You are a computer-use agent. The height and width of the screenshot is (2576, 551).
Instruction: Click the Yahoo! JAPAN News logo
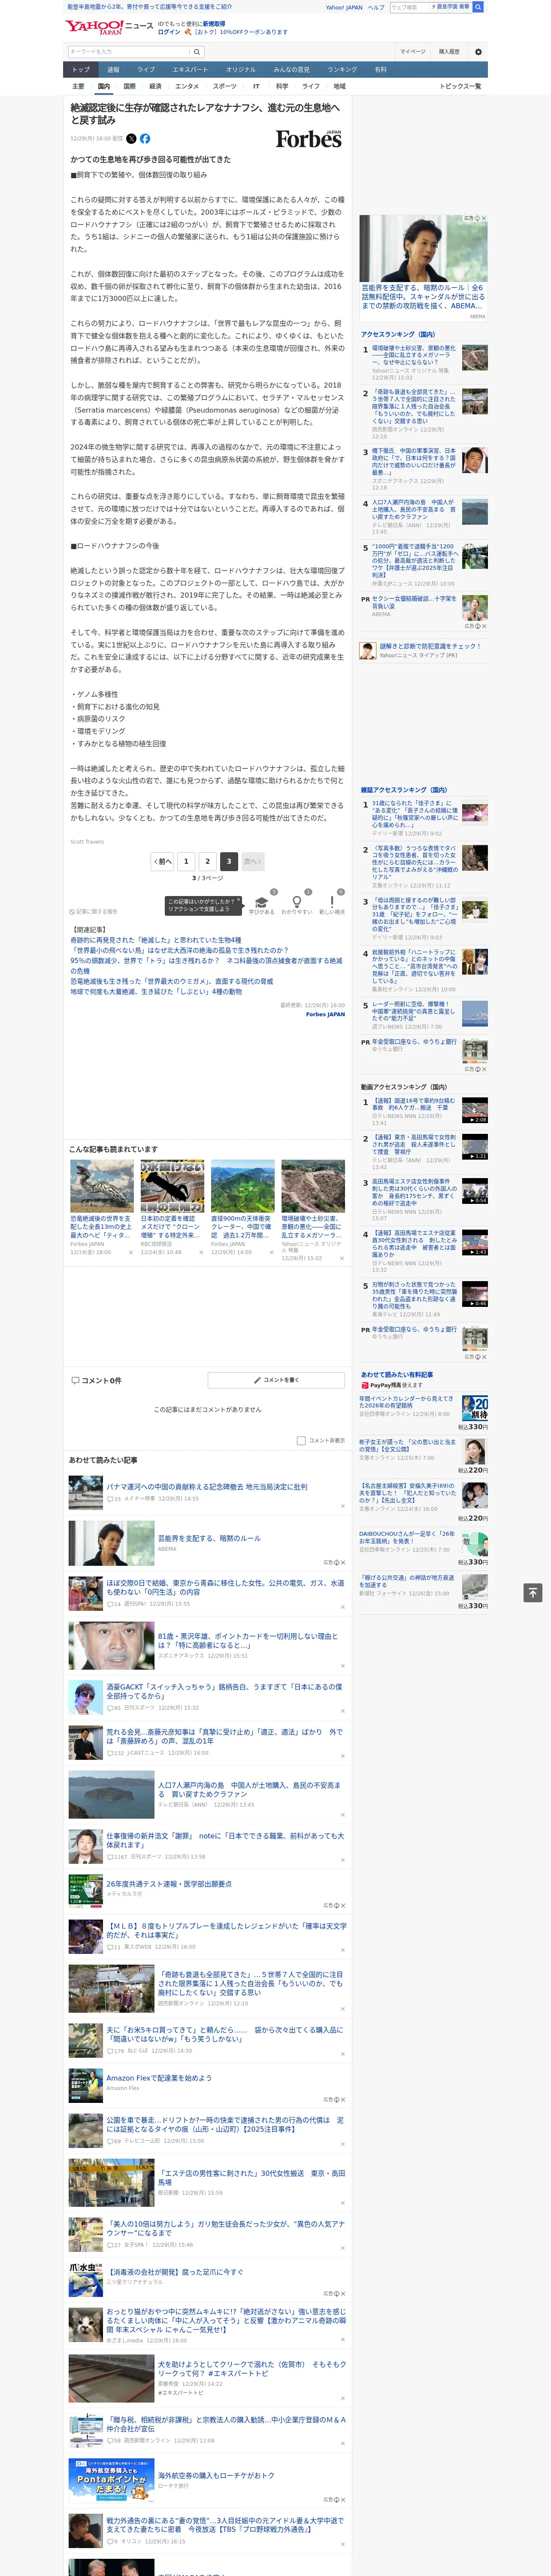coord(109,27)
